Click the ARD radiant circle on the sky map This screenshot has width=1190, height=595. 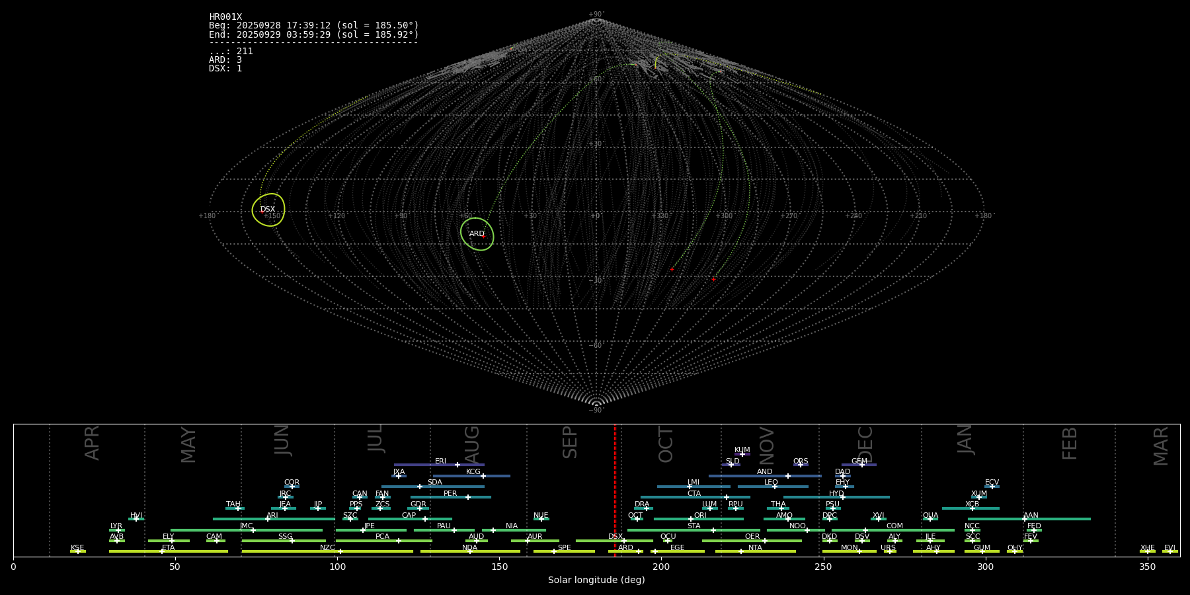click(x=477, y=234)
